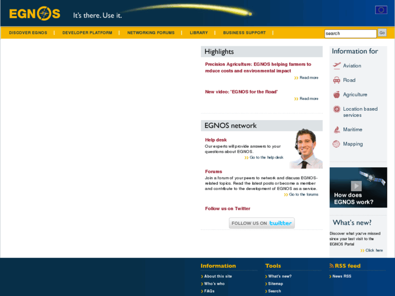Click Go to the help desk link
The width and height of the screenshot is (395, 296).
coord(266,158)
